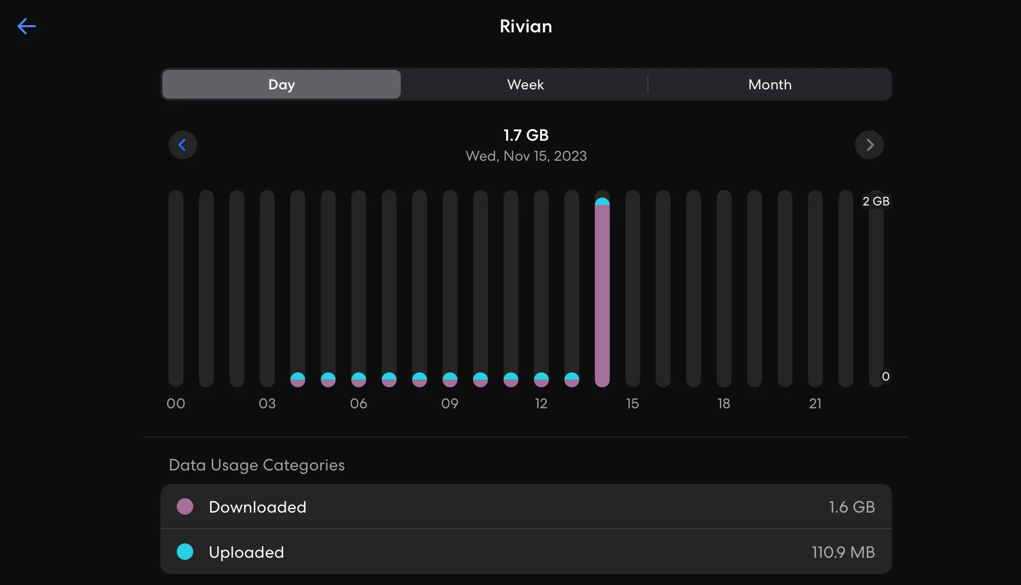Click the Rivian page title
The width and height of the screenshot is (1021, 585).
[526, 26]
